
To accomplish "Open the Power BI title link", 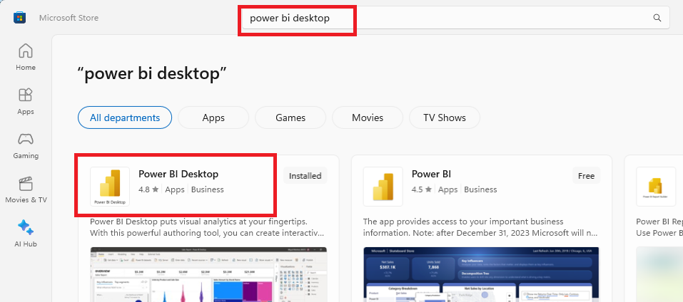I will (x=431, y=175).
